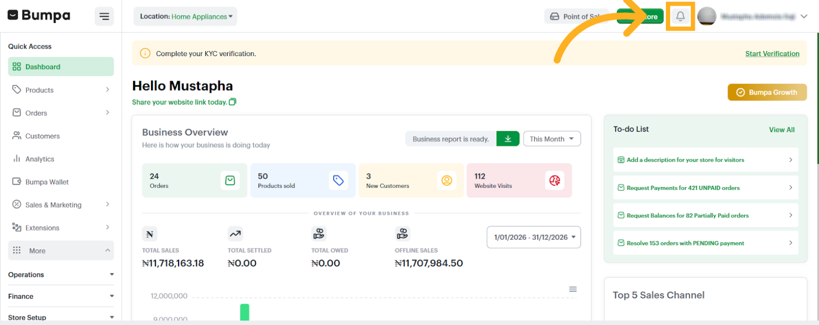
Task: Click the green bar in sales chart
Action: 245,312
